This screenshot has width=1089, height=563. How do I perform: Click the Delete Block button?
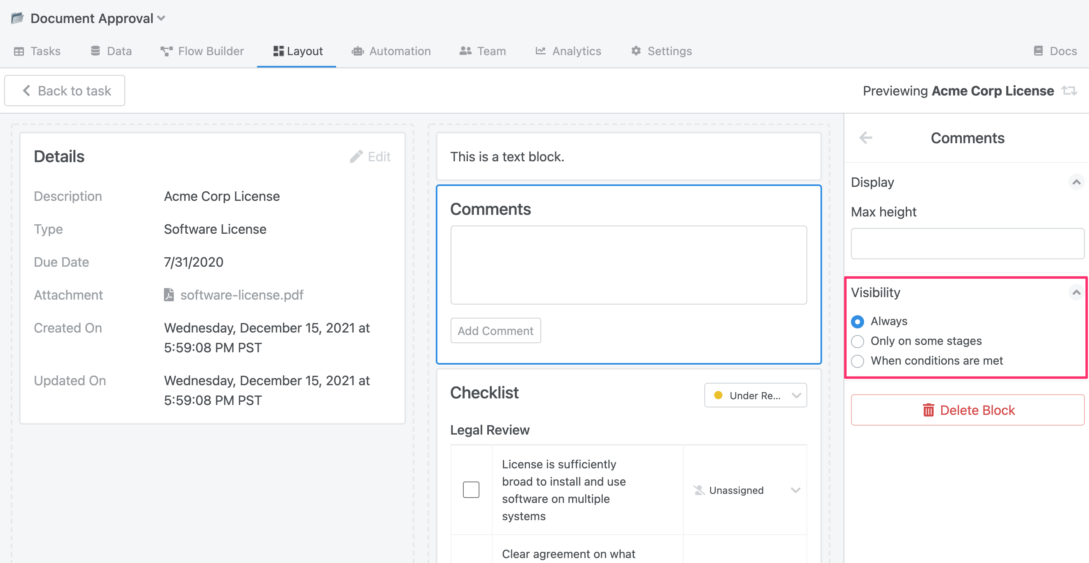(x=967, y=409)
